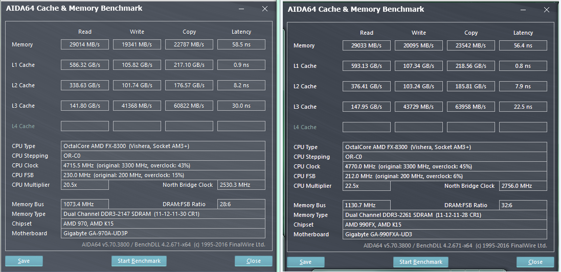Click Save in the left AIDA64 window
The height and width of the screenshot is (272, 561).
[x=24, y=261]
